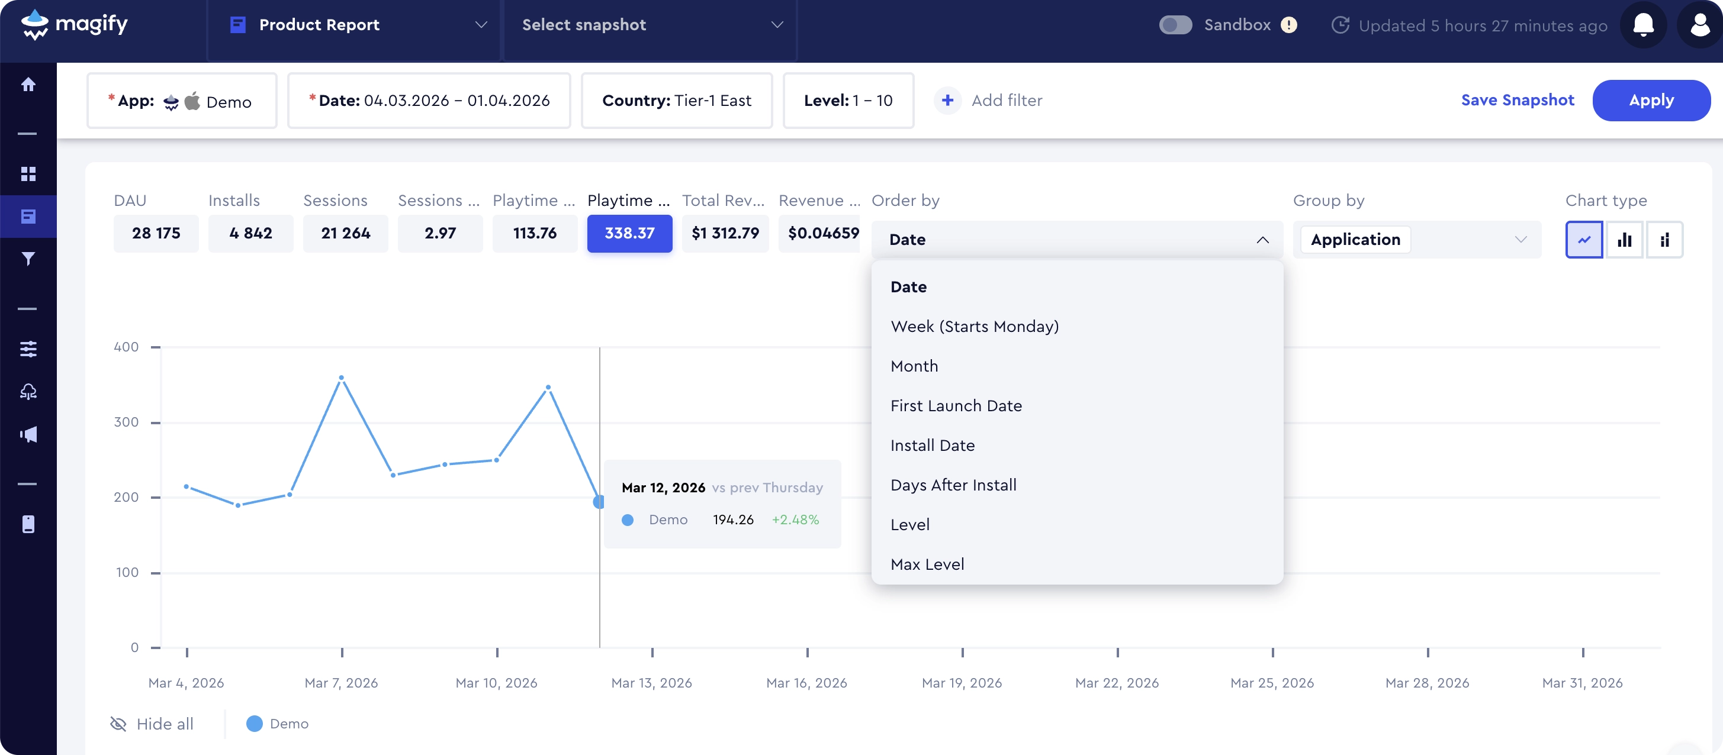Toggle Demo series in chart legend
This screenshot has height=755, width=1723.
coord(277,724)
